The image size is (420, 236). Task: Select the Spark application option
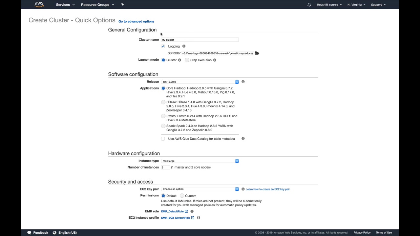[163, 126]
